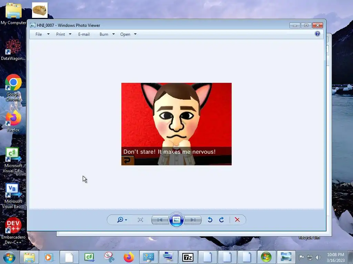Select the Embarcadero Dev-C++ desktop shortcut
This screenshot has height=264, width=353.
click(13, 231)
